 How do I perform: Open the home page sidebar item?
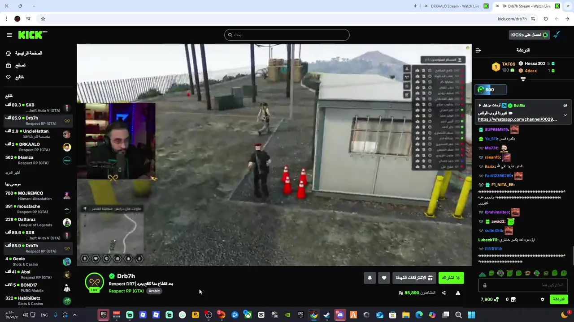click(x=25, y=53)
